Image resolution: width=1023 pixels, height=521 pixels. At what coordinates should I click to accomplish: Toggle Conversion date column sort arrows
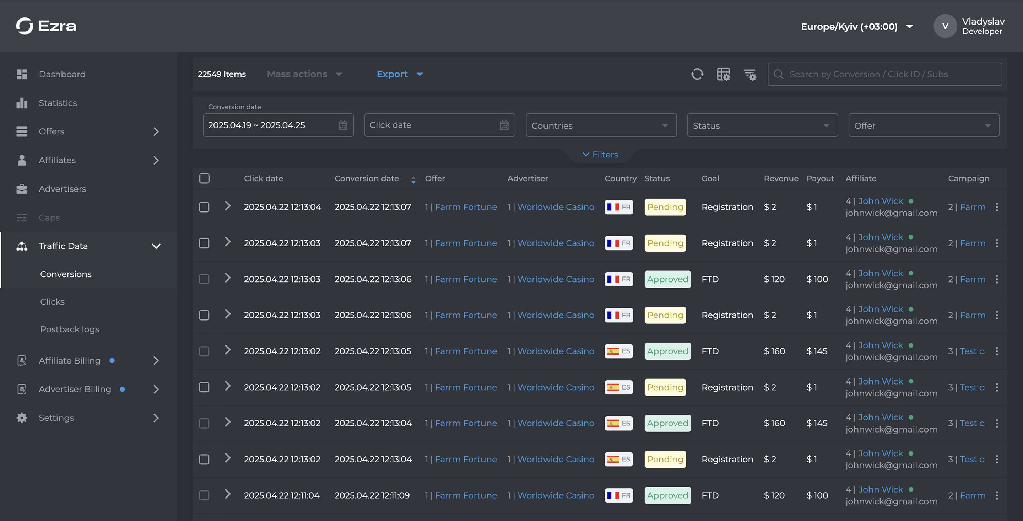(413, 179)
